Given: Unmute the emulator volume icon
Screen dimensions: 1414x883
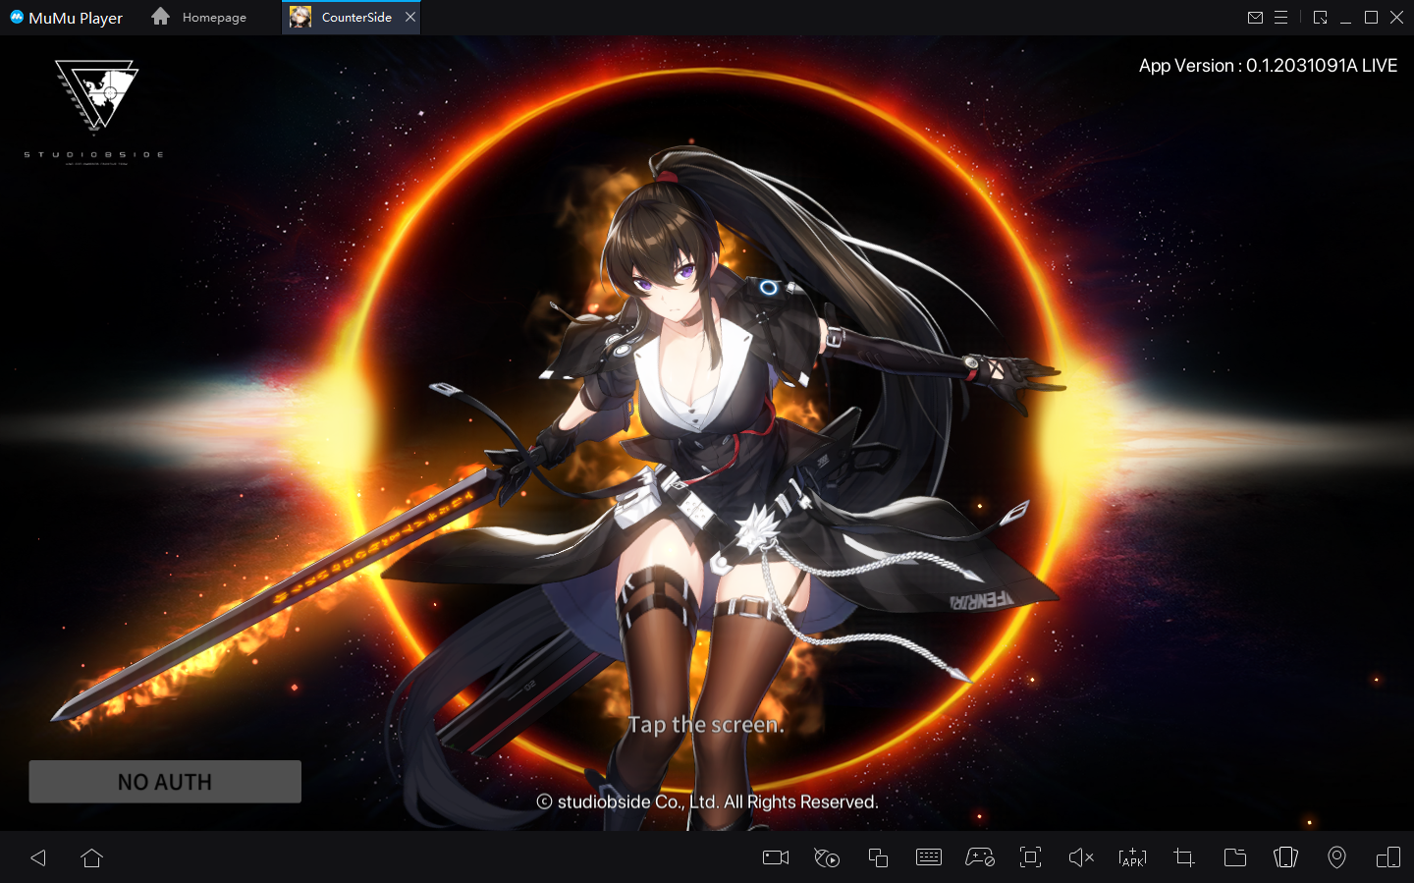Looking at the screenshot, I should tap(1081, 857).
